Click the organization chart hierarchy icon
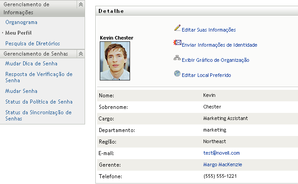Image resolution: width=298 pixels, height=184 pixels. pyautogui.click(x=177, y=59)
